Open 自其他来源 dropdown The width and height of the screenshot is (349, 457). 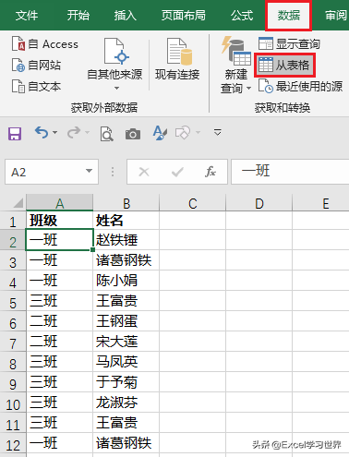(114, 64)
